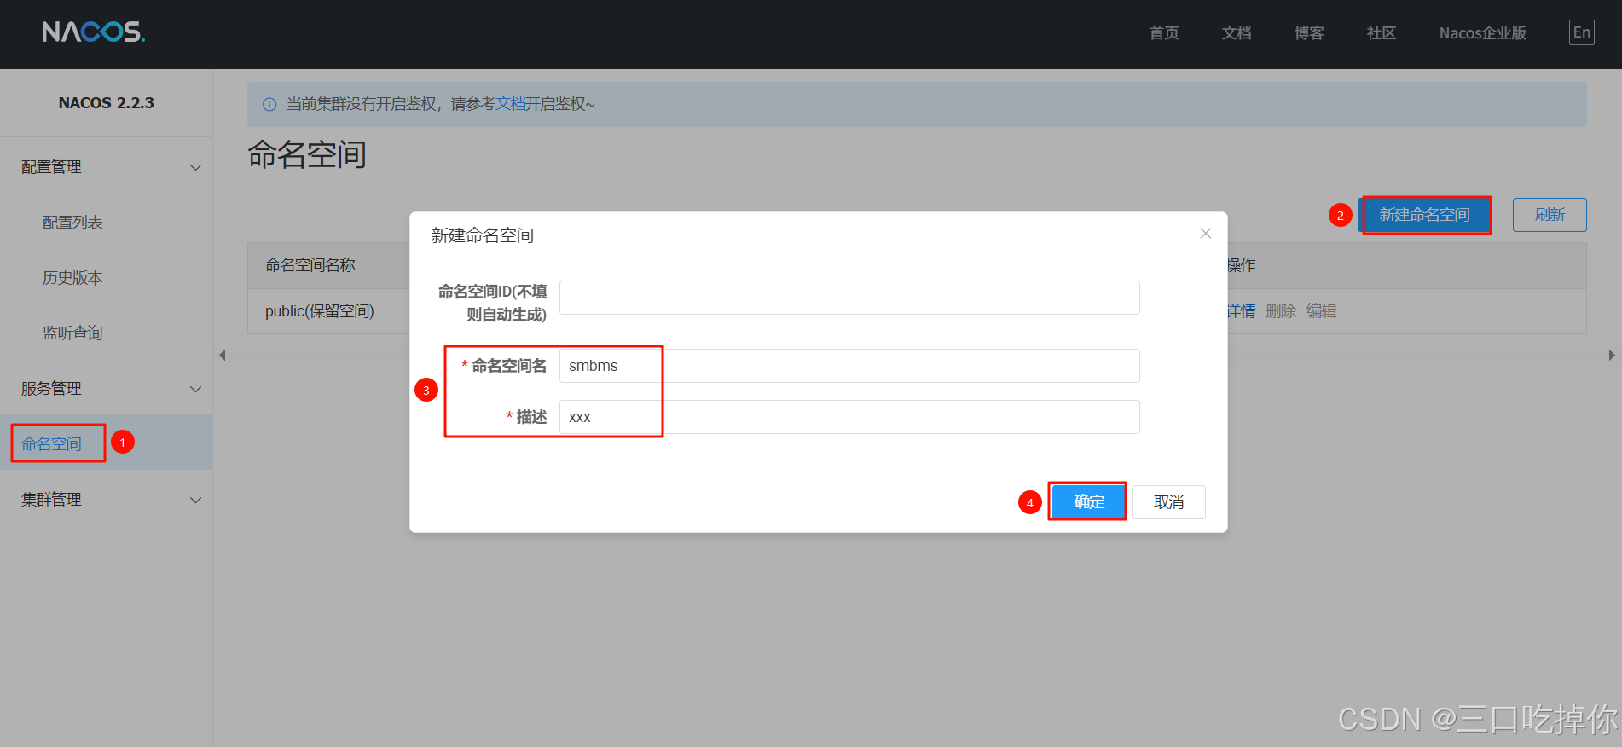
Task: Focus the 命名空间ID input field
Action: point(849,298)
